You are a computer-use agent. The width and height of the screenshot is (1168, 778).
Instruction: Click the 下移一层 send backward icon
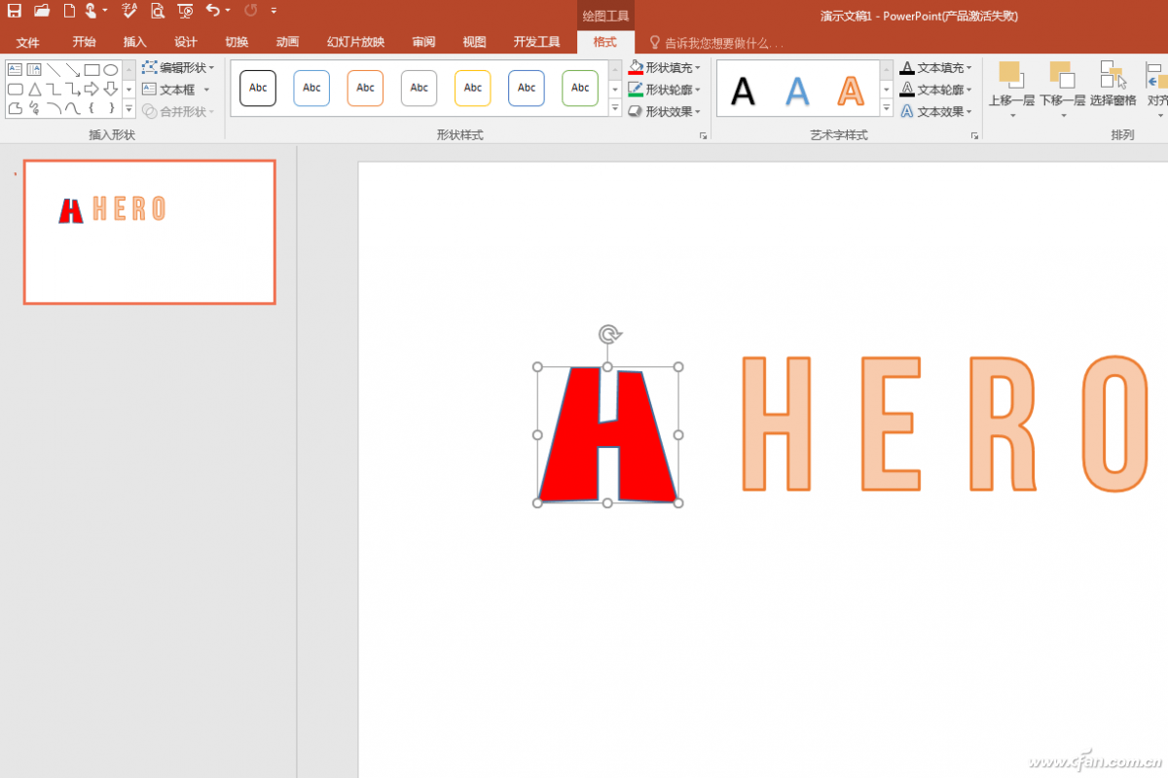tap(1061, 74)
